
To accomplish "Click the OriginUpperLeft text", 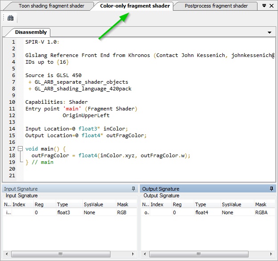I will coord(86,115).
